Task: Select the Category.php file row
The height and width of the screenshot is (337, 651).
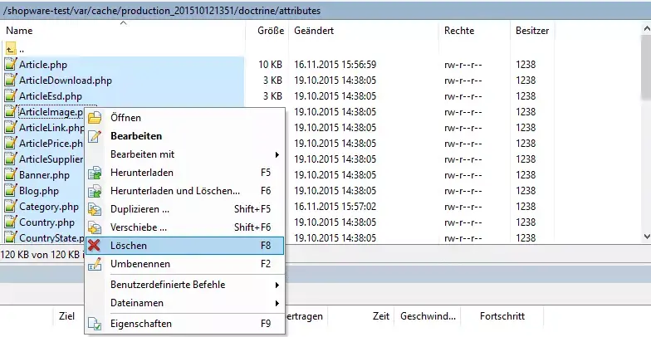Action: coord(48,207)
